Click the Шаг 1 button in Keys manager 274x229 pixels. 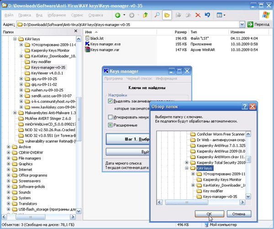[x=128, y=139]
